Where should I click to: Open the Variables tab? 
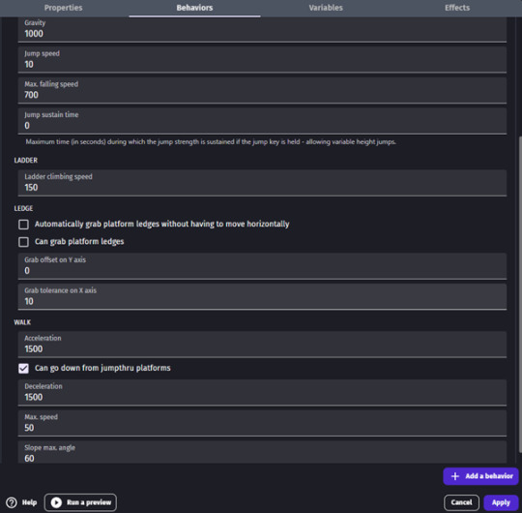tap(326, 8)
